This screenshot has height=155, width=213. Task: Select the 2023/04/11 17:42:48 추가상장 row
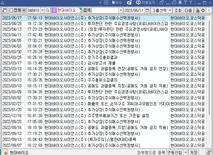click(x=104, y=35)
